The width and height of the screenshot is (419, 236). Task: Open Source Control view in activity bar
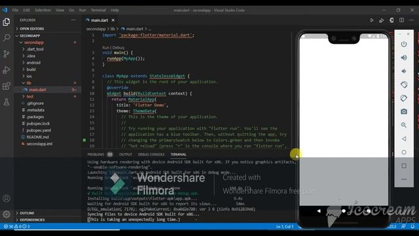pos(7,54)
